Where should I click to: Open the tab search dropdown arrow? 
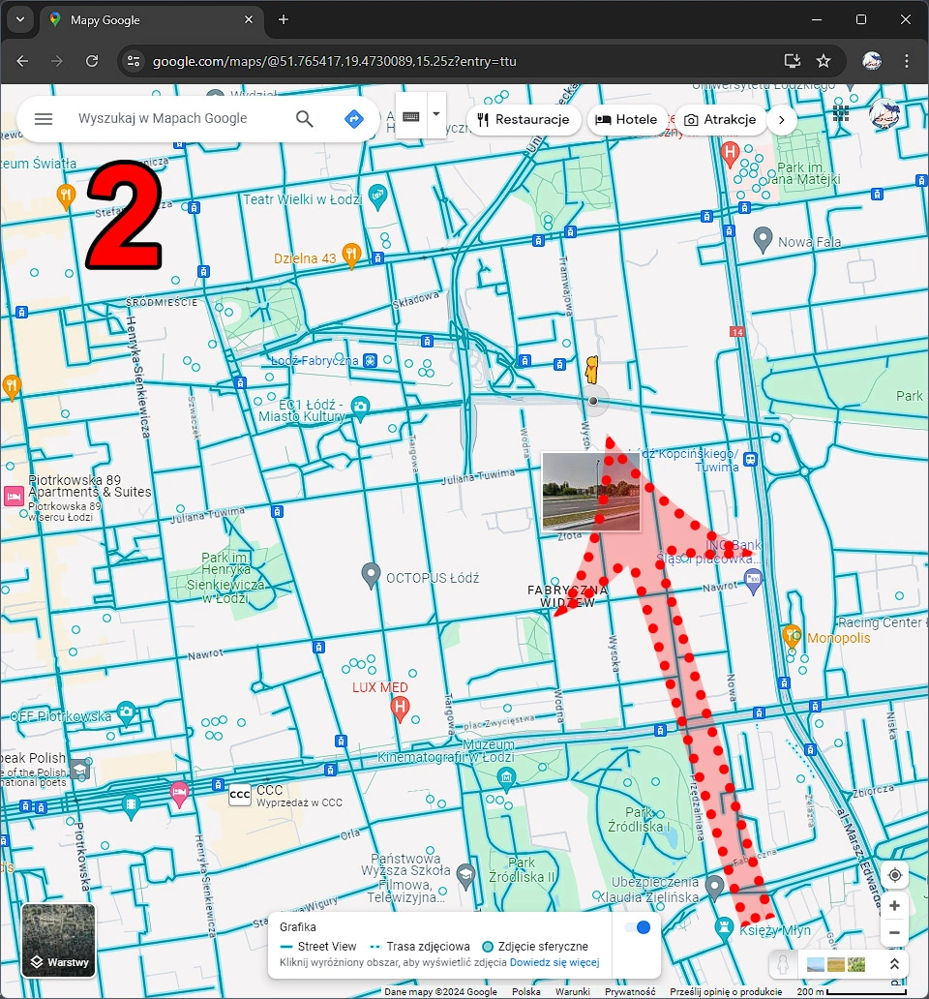[20, 19]
